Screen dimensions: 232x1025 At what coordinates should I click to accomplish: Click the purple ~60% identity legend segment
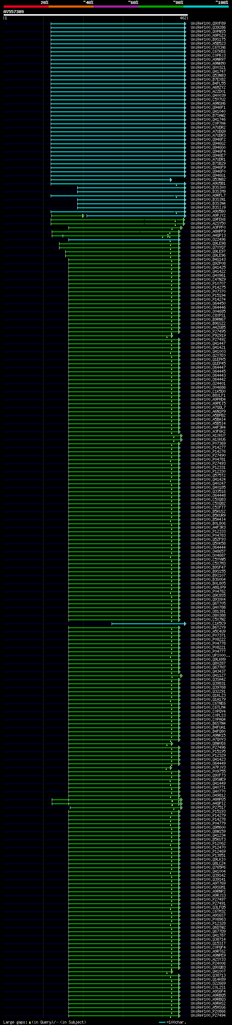click(x=116, y=7)
